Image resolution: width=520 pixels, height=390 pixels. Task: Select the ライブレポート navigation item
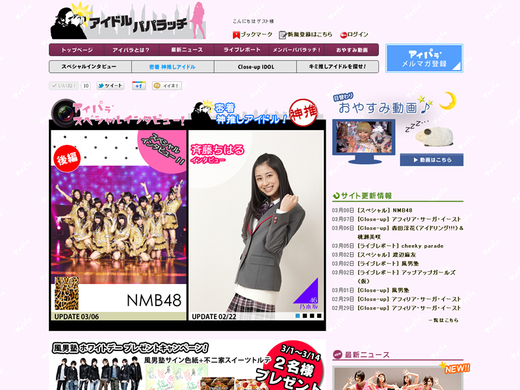(242, 50)
